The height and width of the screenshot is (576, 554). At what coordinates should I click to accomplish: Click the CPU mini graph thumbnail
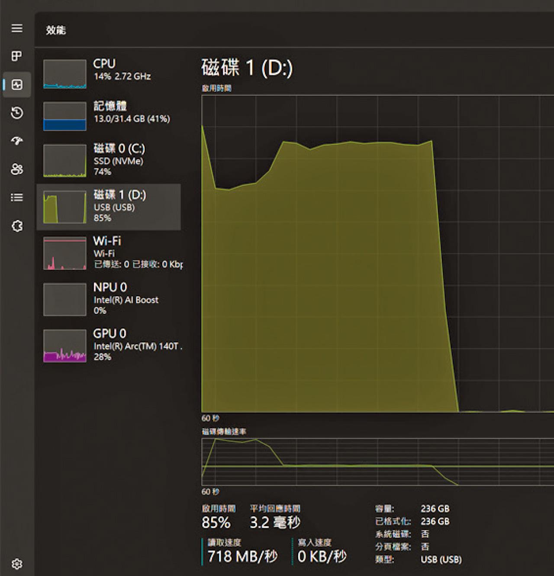click(64, 74)
